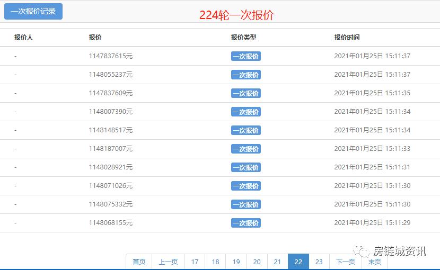Image resolution: width=440 pixels, height=270 pixels.
Task: Select price 1148075332元
Action: pos(111,204)
